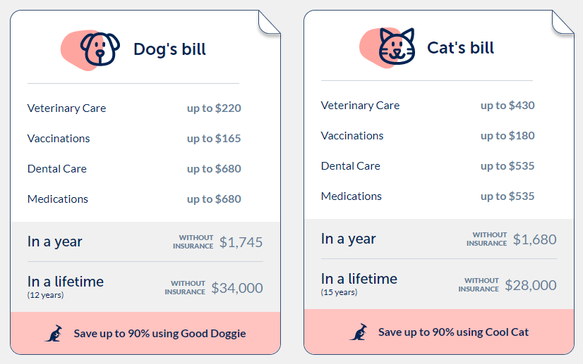The image size is (583, 364).
Task: Select the Dog's bill heading
Action: (169, 49)
